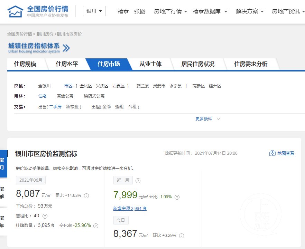
Task: Click the double-chevron icon beside 城镇住房指标体系
Action: pos(66,48)
